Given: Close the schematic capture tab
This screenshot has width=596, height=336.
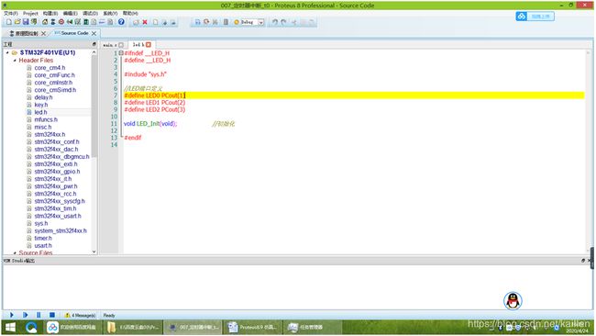Looking at the screenshot, I should (x=43, y=33).
